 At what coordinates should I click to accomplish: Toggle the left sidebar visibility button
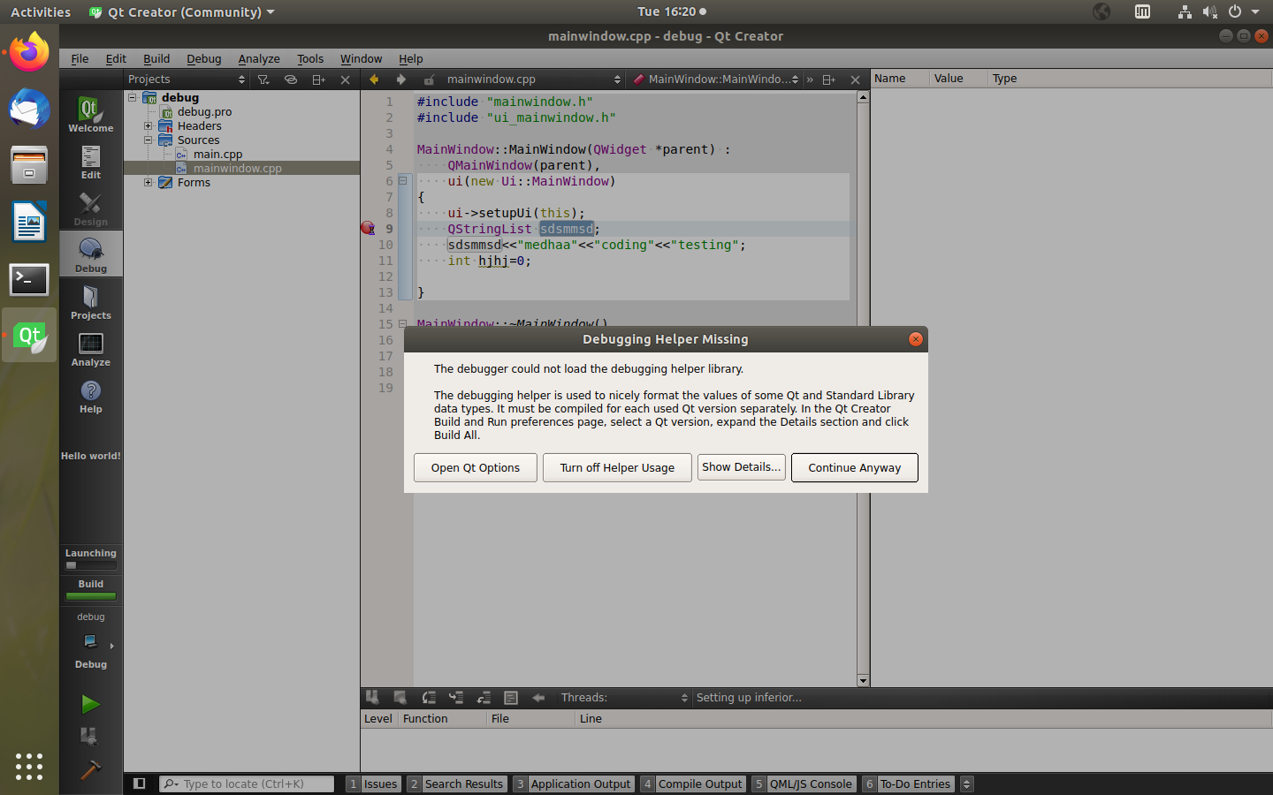139,784
